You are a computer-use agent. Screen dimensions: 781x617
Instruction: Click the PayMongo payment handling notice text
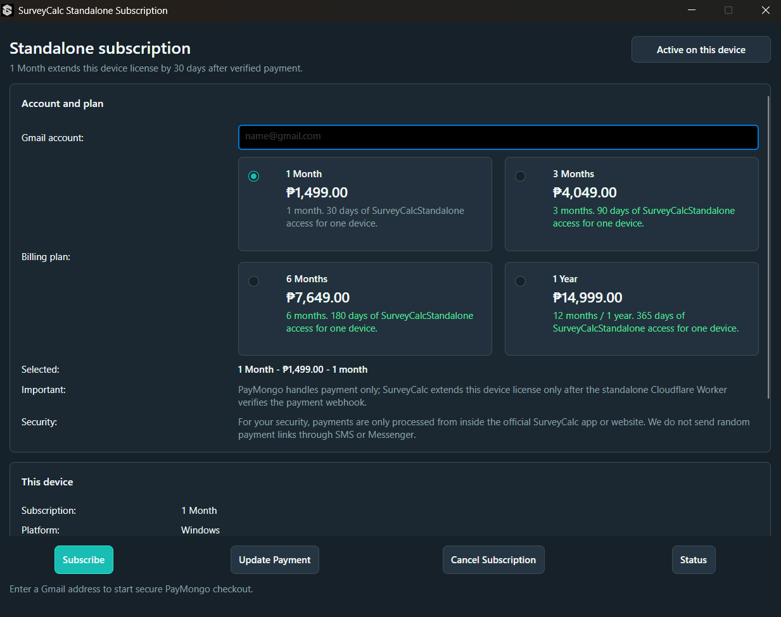tap(483, 396)
